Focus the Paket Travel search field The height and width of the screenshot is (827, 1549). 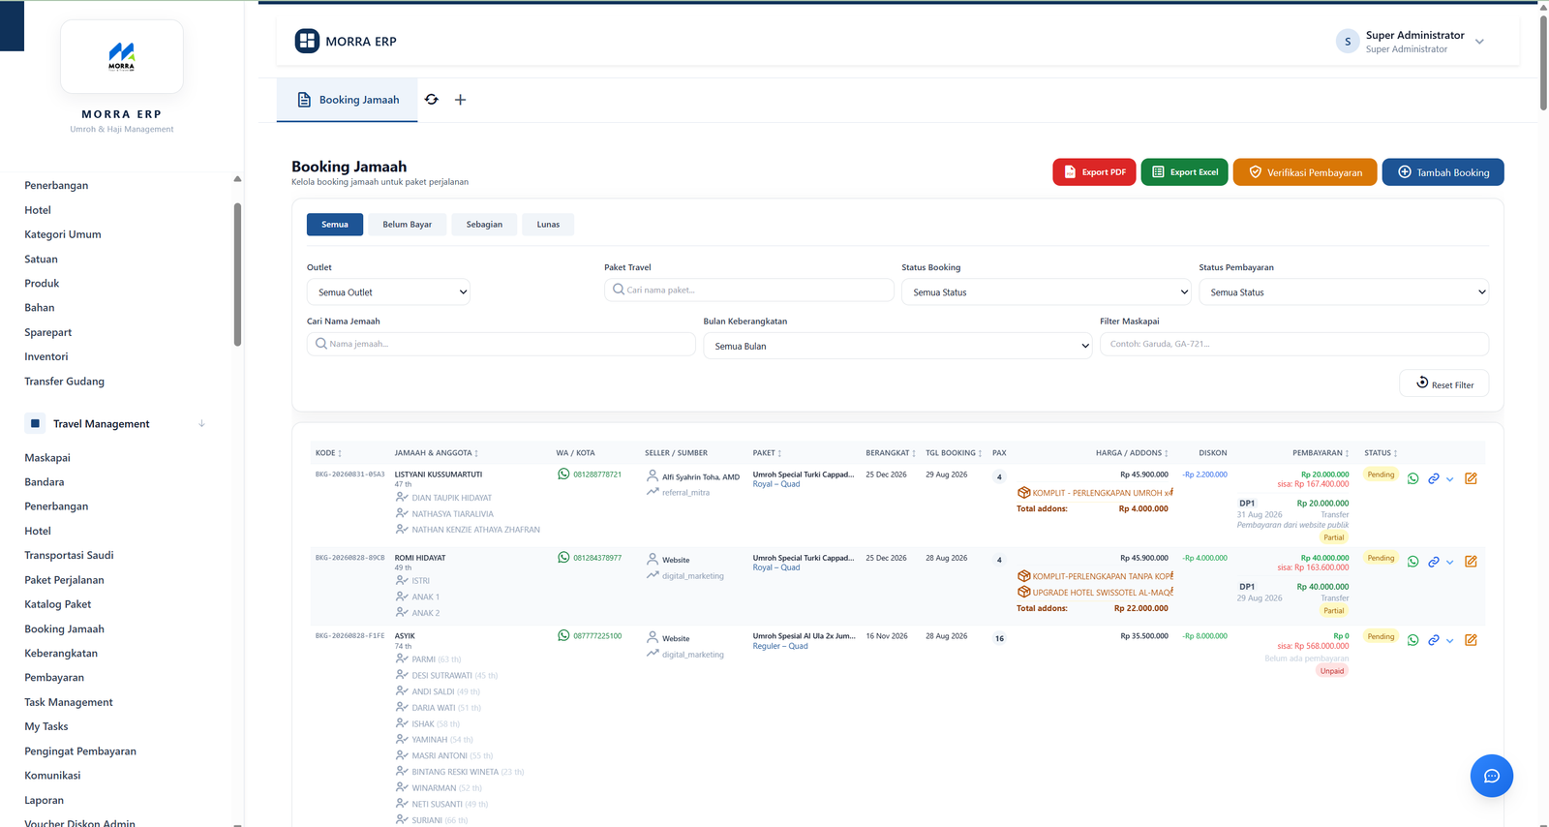pos(749,290)
